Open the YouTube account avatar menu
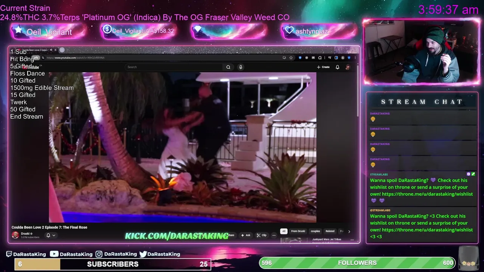The width and height of the screenshot is (484, 272). coord(348,67)
